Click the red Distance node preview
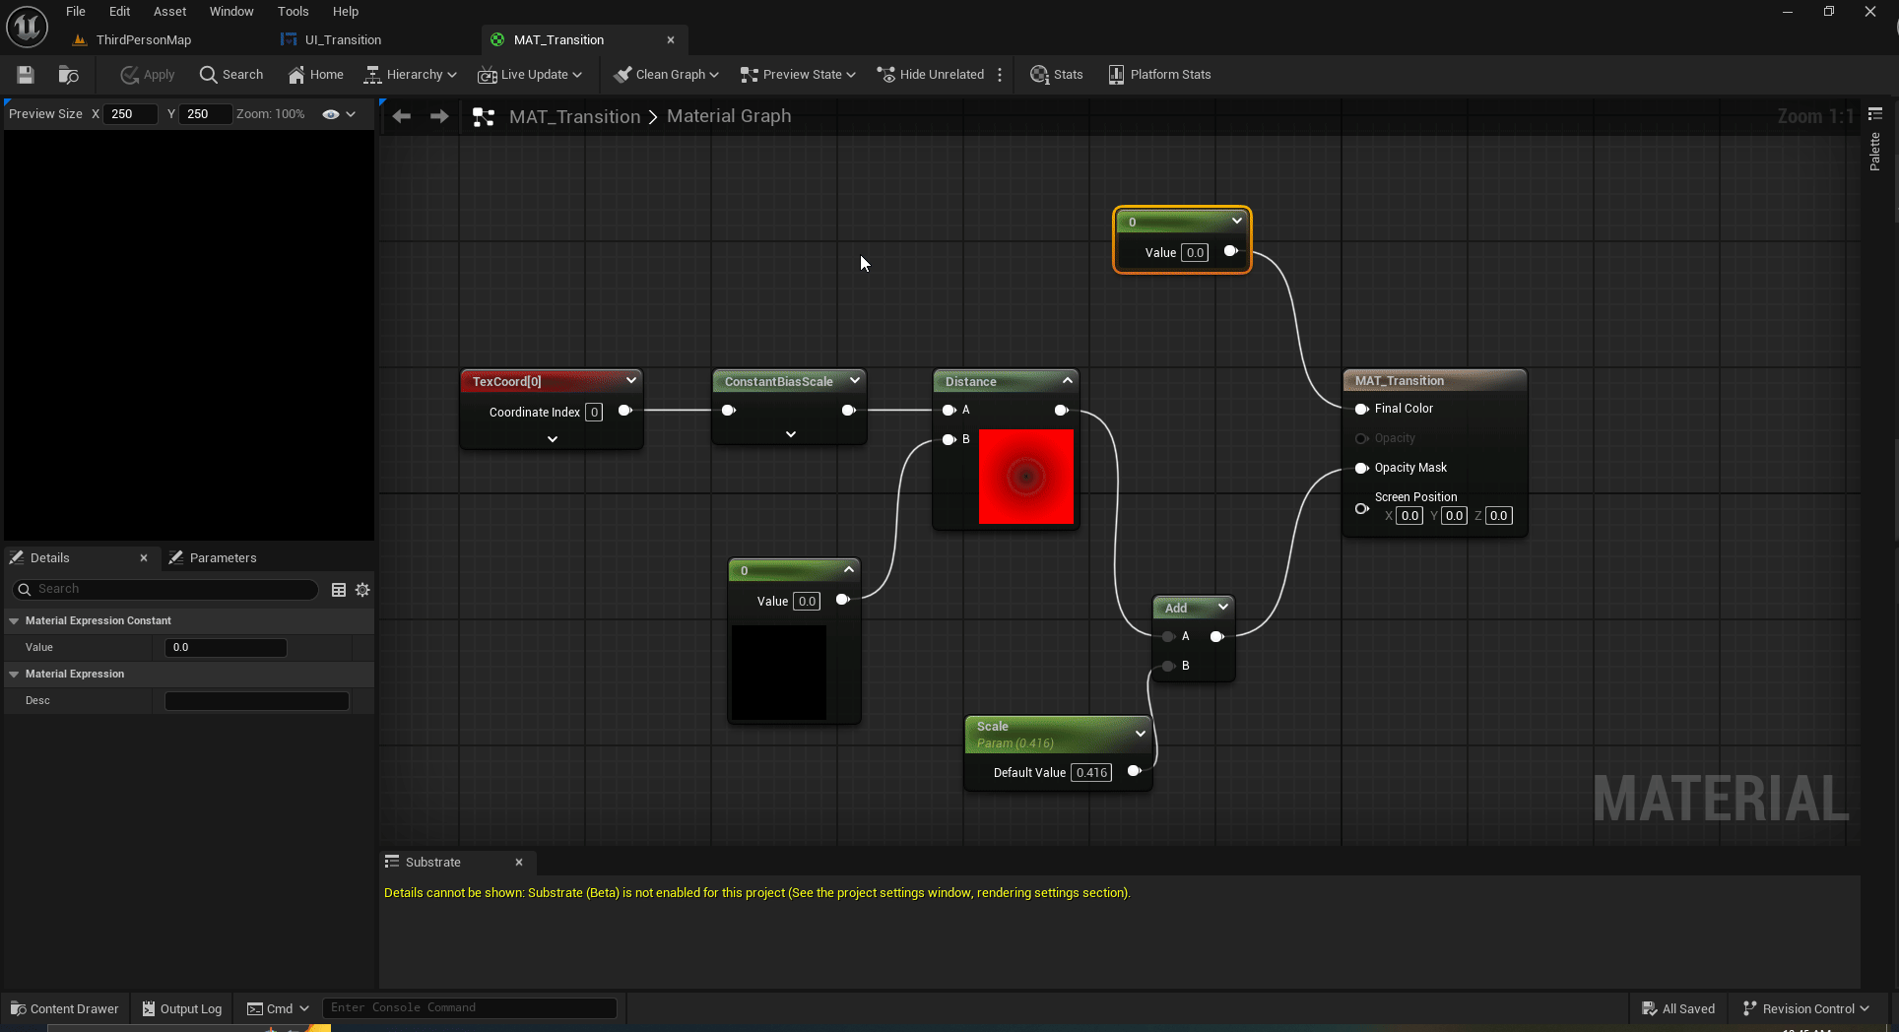Image resolution: width=1899 pixels, height=1032 pixels. (x=1025, y=477)
